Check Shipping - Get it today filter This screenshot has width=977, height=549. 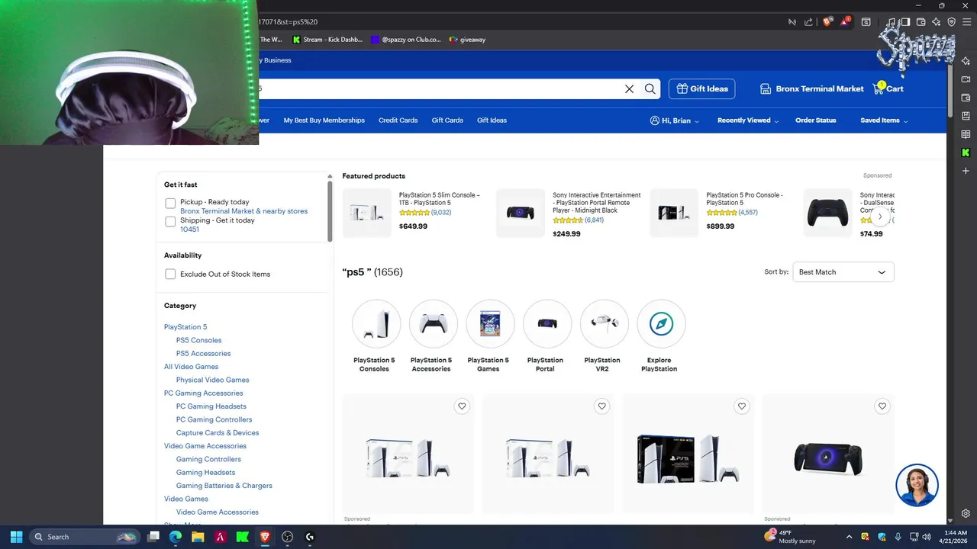(x=170, y=222)
